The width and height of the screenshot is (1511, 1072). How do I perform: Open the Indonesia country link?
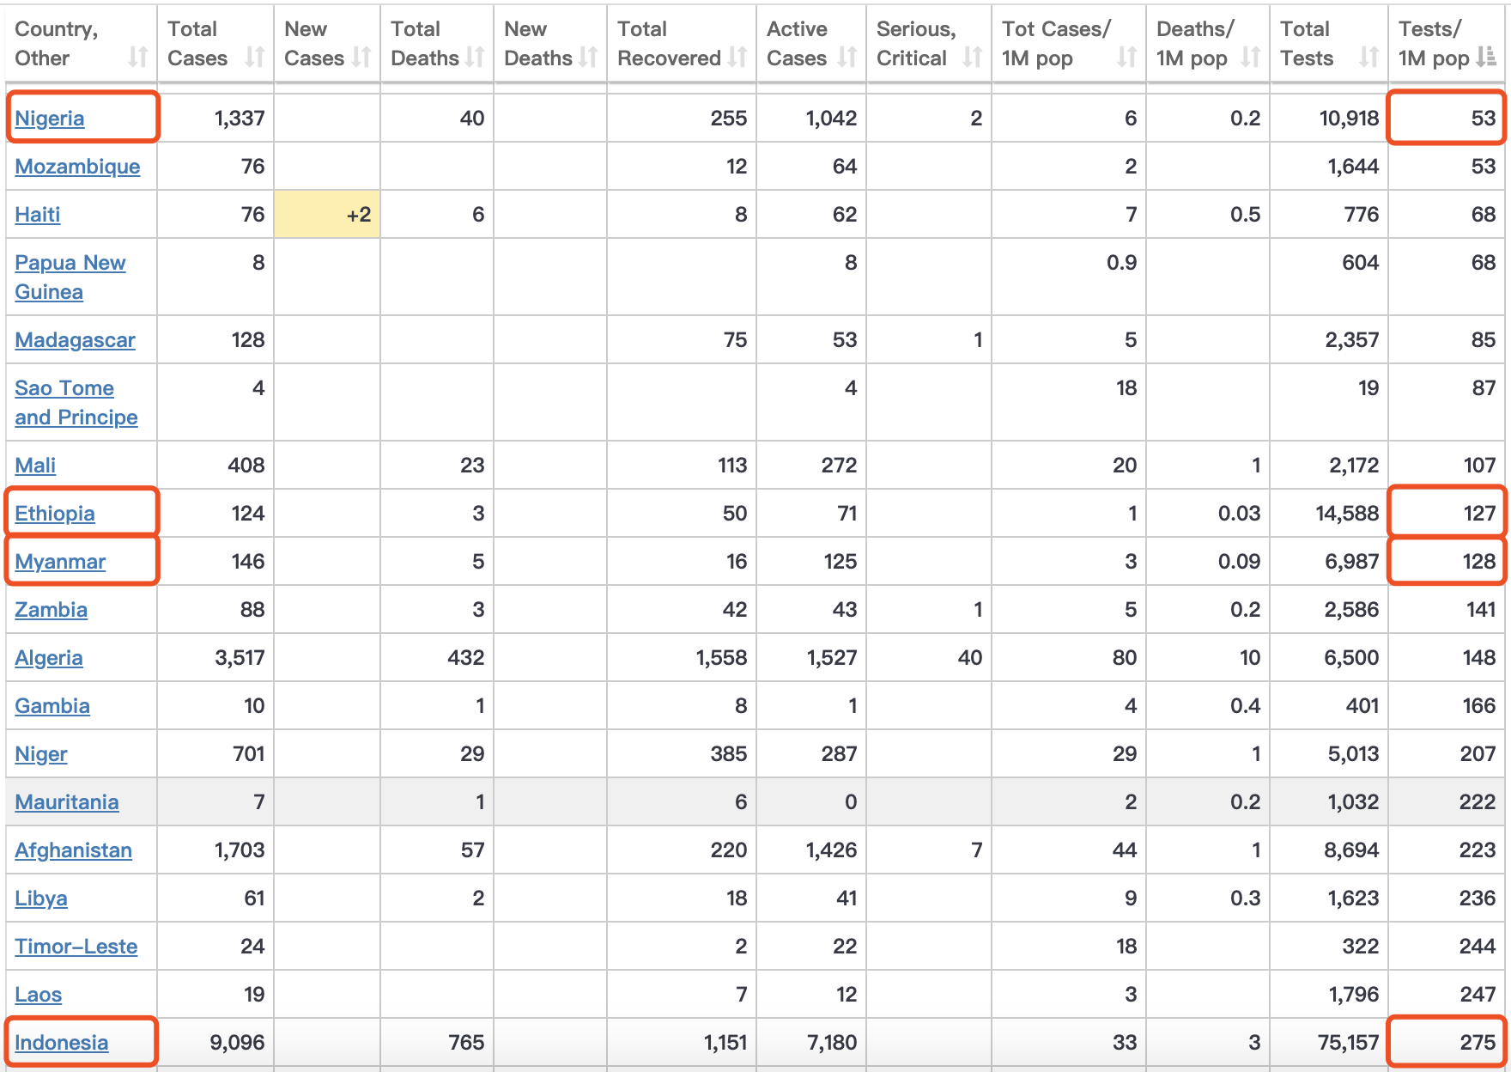(62, 1043)
